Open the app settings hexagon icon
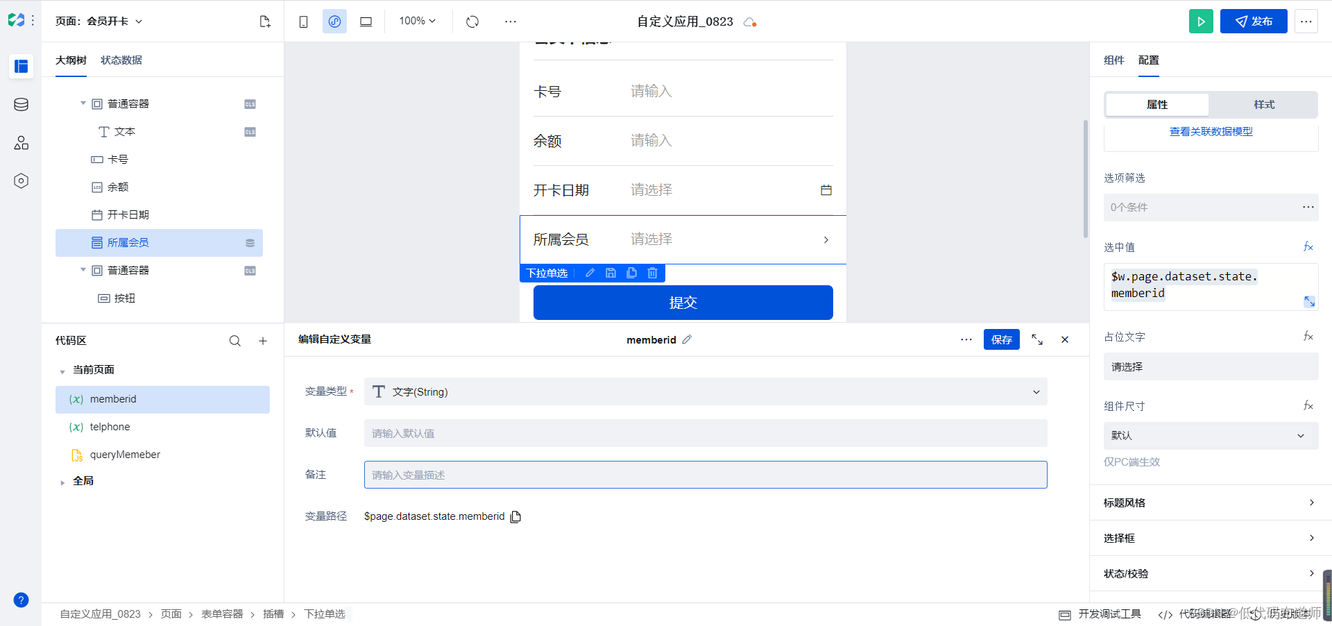This screenshot has width=1332, height=626. tap(21, 180)
